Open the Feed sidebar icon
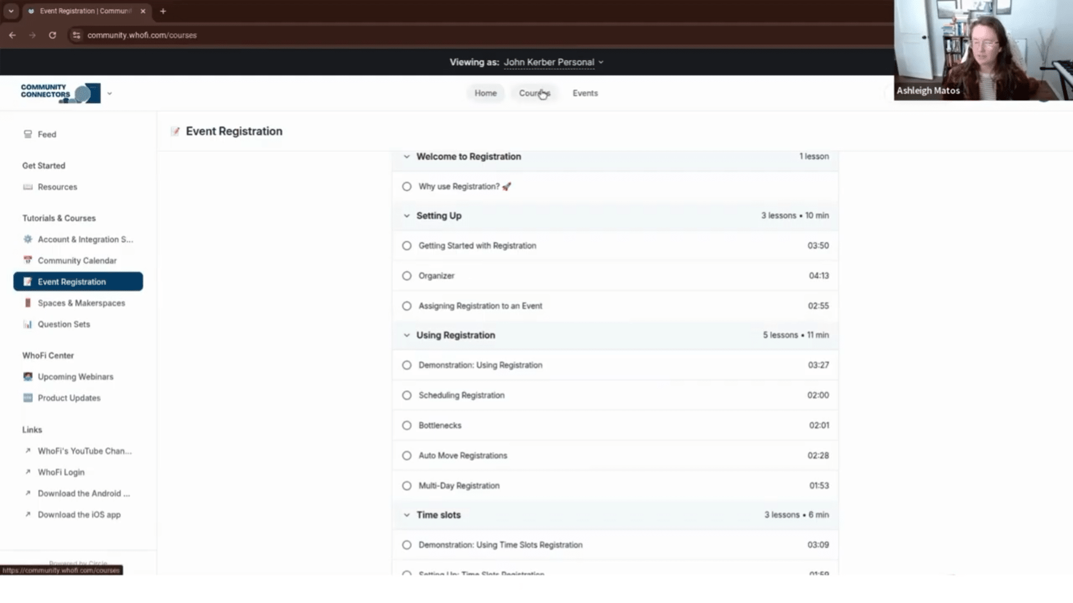Viewport: 1073px width, 603px height. (x=28, y=134)
